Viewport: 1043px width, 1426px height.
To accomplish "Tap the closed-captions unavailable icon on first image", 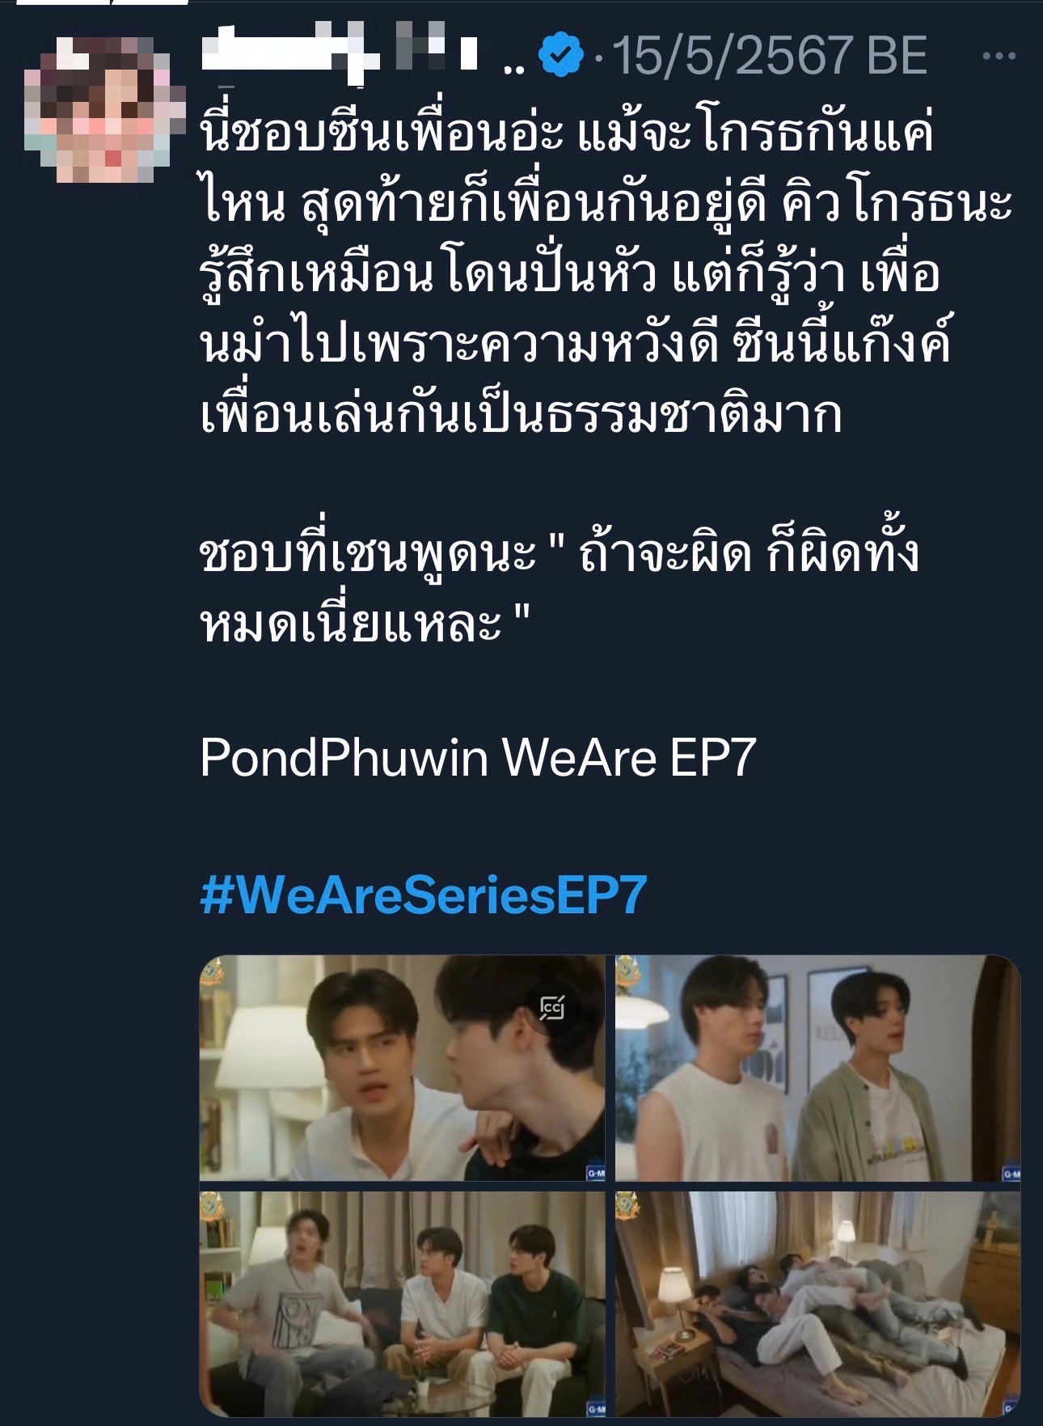I will pos(553,1008).
